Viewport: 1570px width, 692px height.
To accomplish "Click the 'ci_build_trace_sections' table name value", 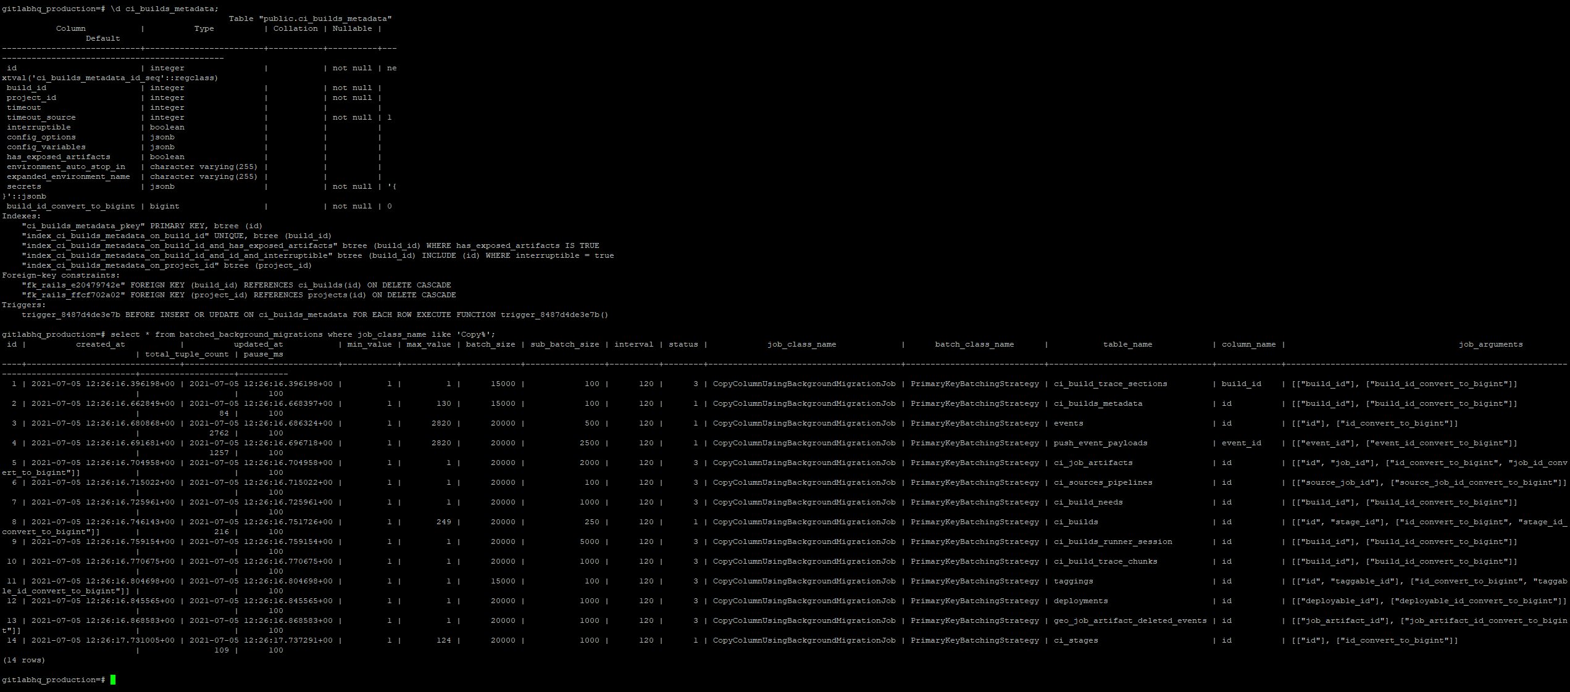I will 1110,384.
